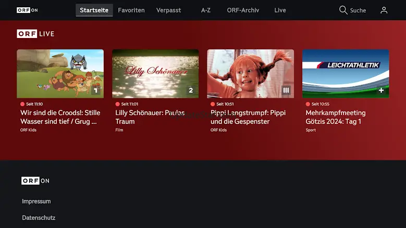Click the Seit 10:51 time label

point(225,104)
